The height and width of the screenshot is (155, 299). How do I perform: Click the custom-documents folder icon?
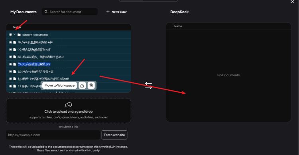(x=19, y=35)
